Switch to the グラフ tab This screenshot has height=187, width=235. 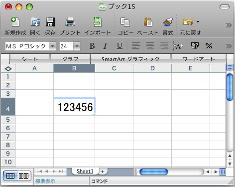click(x=70, y=59)
